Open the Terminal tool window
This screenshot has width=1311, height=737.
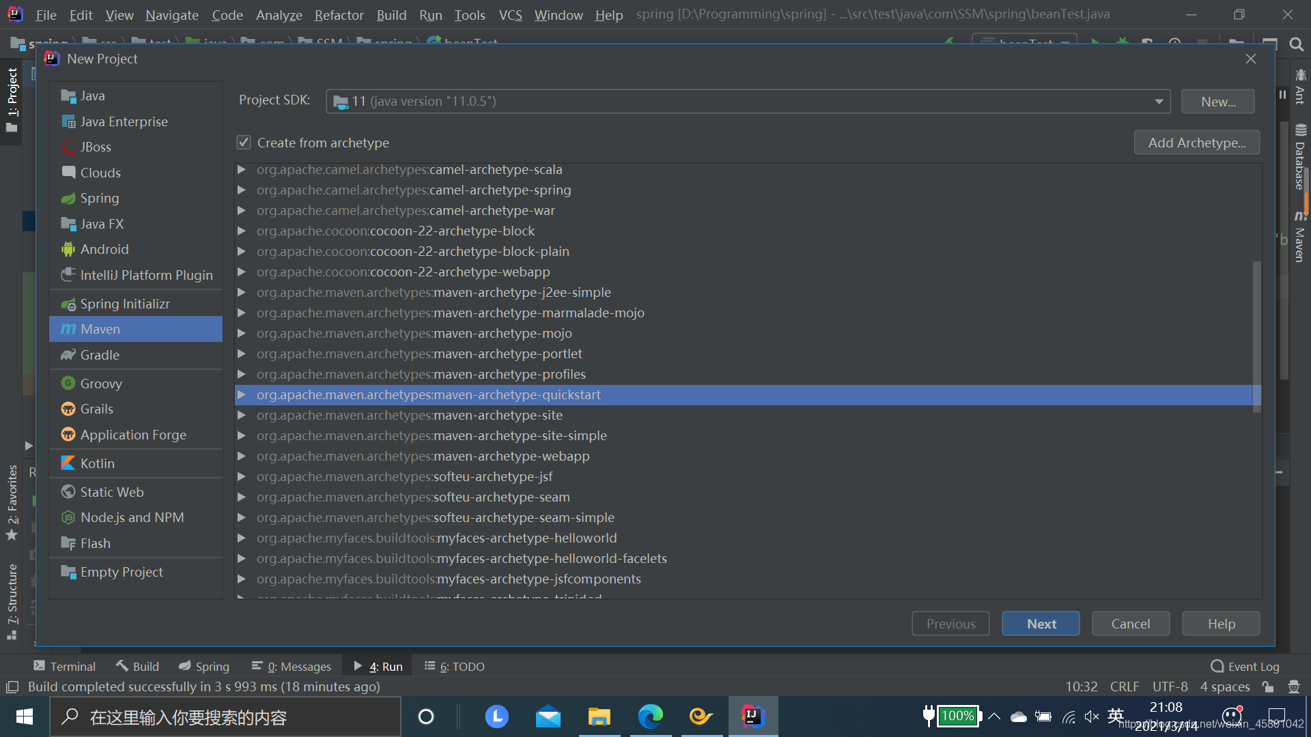64,666
